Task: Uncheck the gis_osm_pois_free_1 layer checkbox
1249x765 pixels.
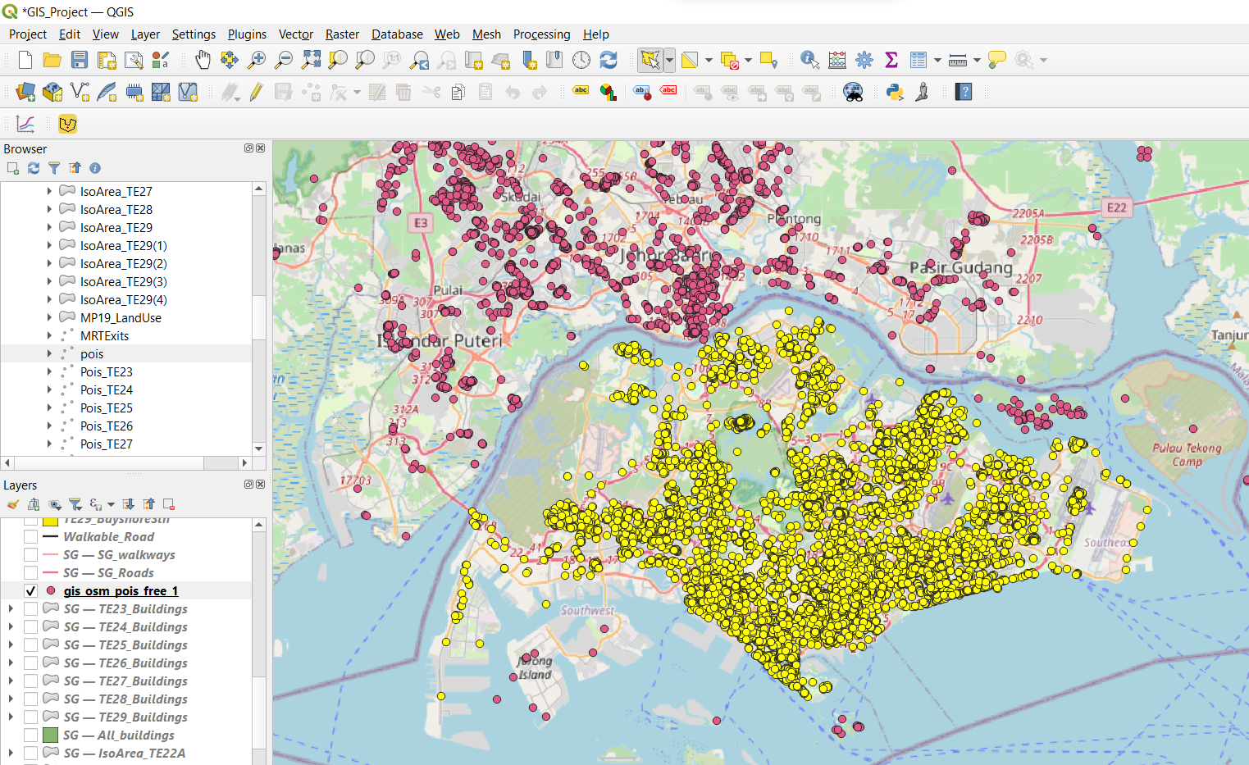Action: coord(31,591)
